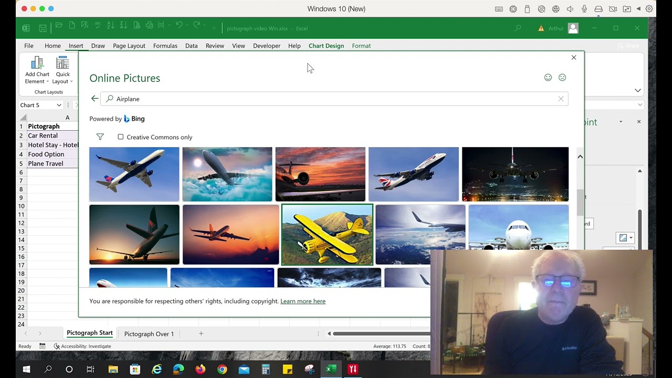Click the Task View taskbar button
The image size is (672, 378).
point(90,369)
